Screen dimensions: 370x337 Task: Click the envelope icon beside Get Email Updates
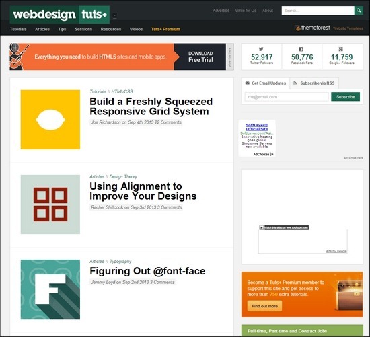point(248,83)
